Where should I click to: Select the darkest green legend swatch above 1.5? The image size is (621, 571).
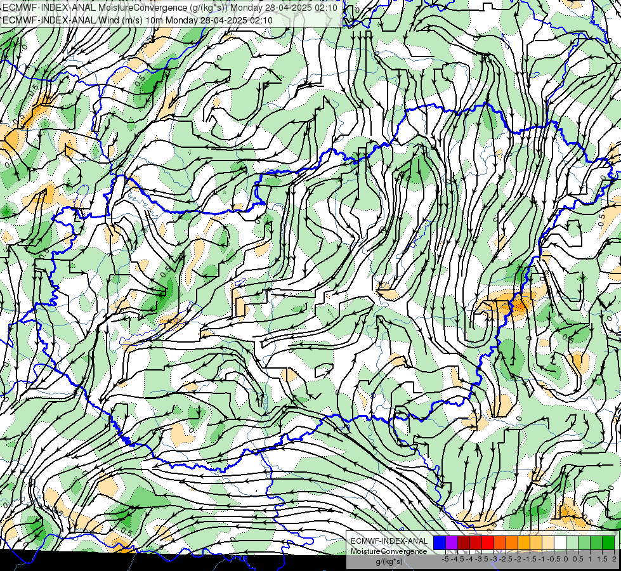[x=608, y=543]
